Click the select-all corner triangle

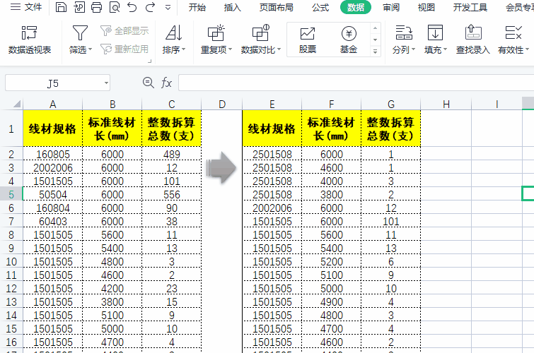click(16, 104)
